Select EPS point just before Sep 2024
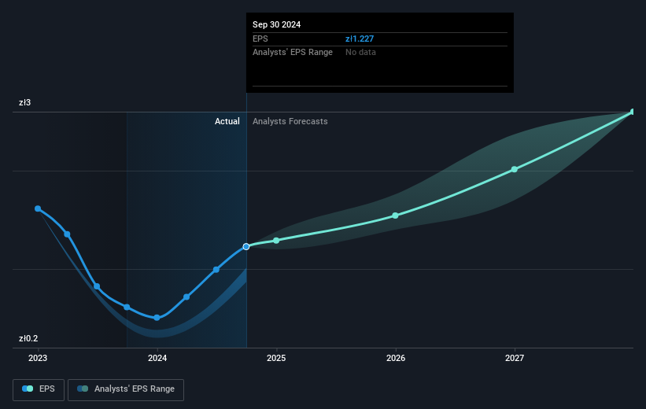646x409 pixels. point(216,269)
